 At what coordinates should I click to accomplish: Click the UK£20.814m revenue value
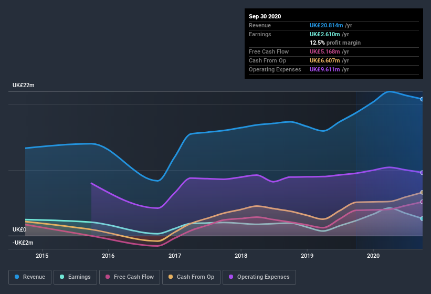click(327, 25)
